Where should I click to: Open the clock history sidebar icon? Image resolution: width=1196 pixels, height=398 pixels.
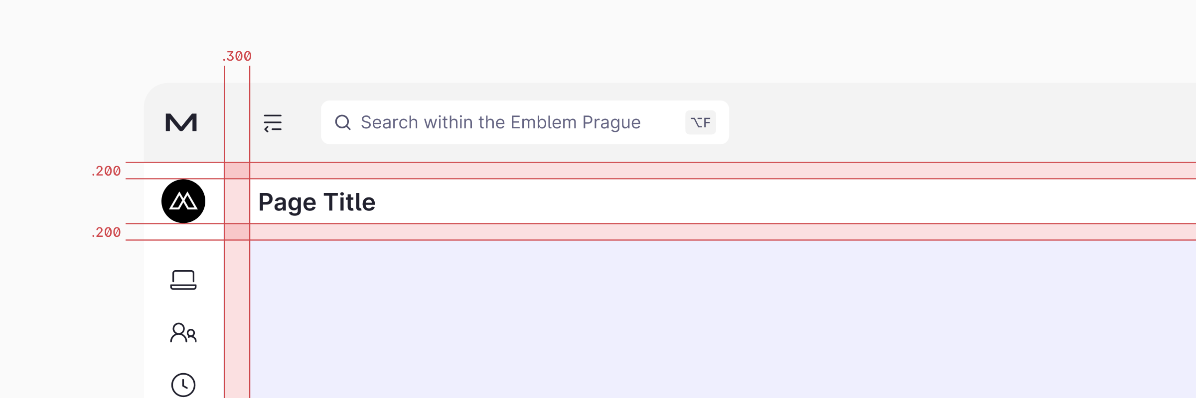[x=183, y=385]
